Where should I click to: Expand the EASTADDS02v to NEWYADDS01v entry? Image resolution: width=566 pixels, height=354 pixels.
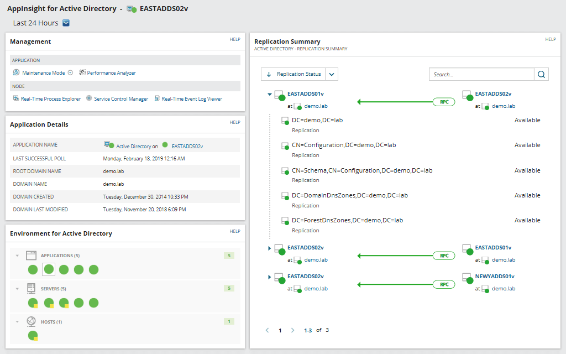coord(269,277)
